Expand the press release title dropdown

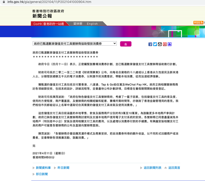(x=75, y=44)
